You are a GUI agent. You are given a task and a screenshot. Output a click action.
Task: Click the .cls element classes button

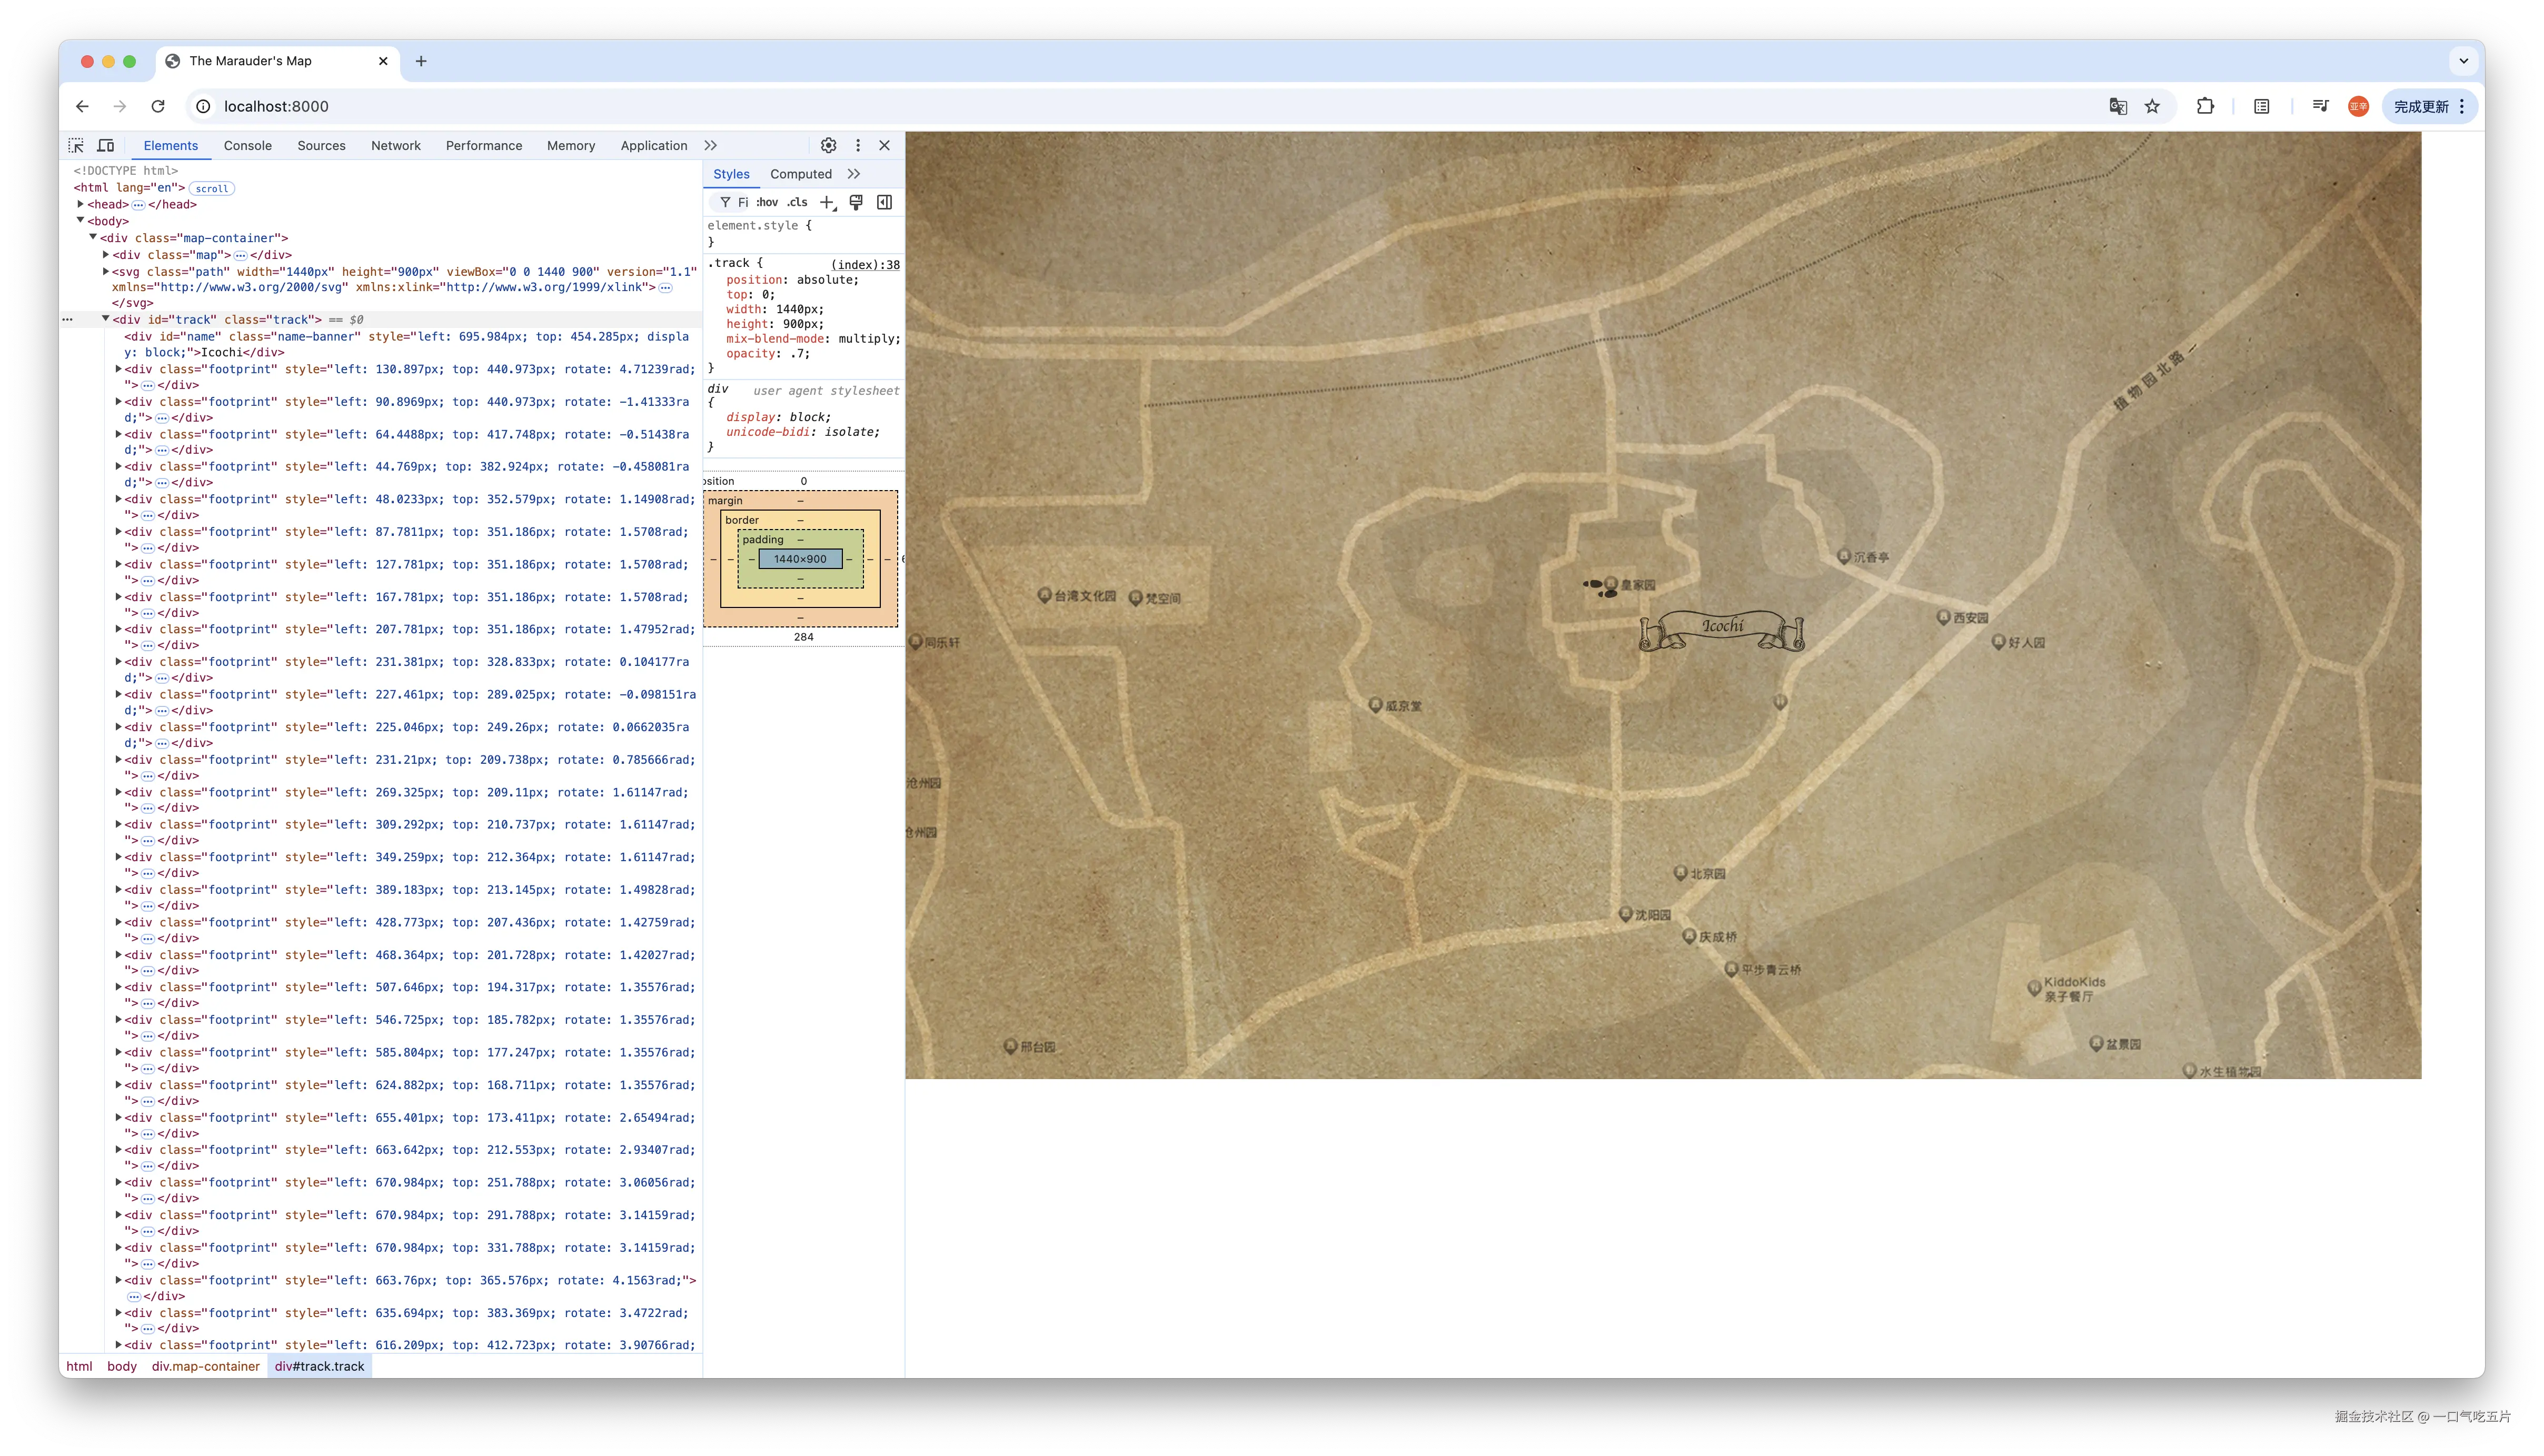click(x=797, y=202)
